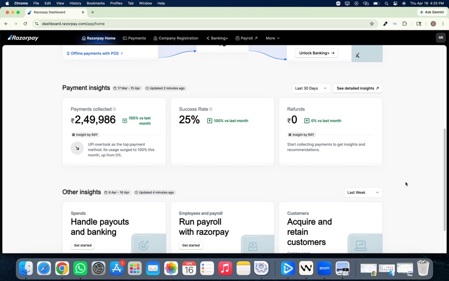Open the Profiles menu
The image size is (449, 281).
[116, 3]
